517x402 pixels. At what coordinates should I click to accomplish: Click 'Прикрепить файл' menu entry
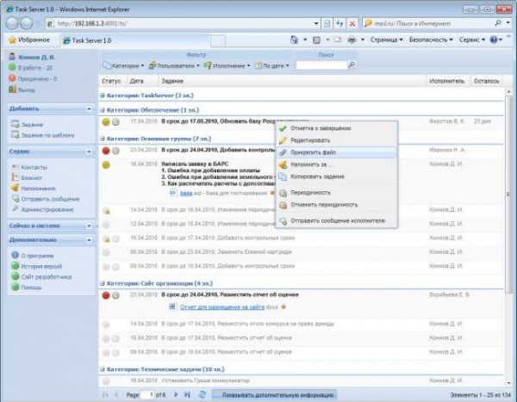tap(336, 152)
